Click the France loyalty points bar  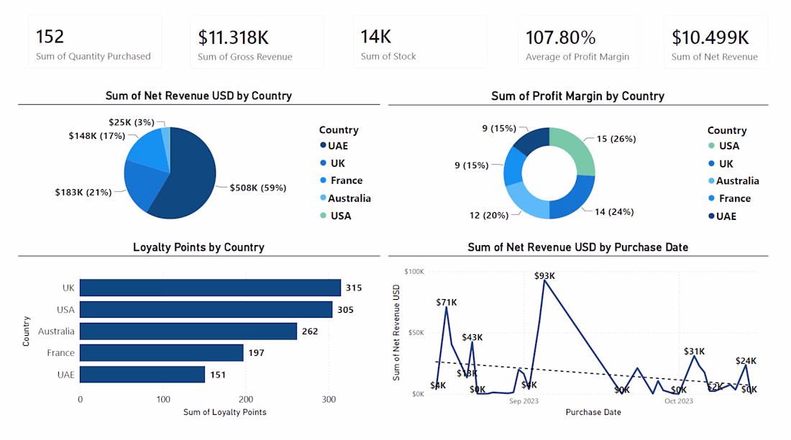tap(161, 353)
